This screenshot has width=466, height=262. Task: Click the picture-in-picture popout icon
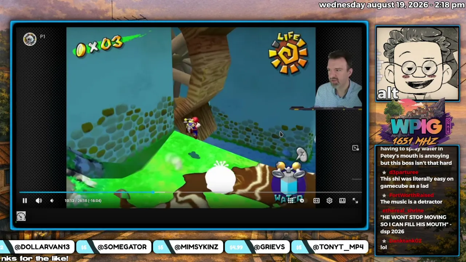pos(355,148)
